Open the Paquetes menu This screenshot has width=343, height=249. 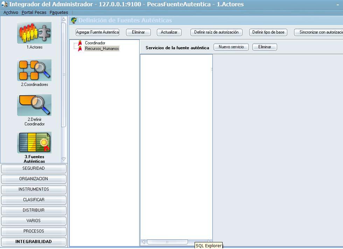[x=59, y=13]
